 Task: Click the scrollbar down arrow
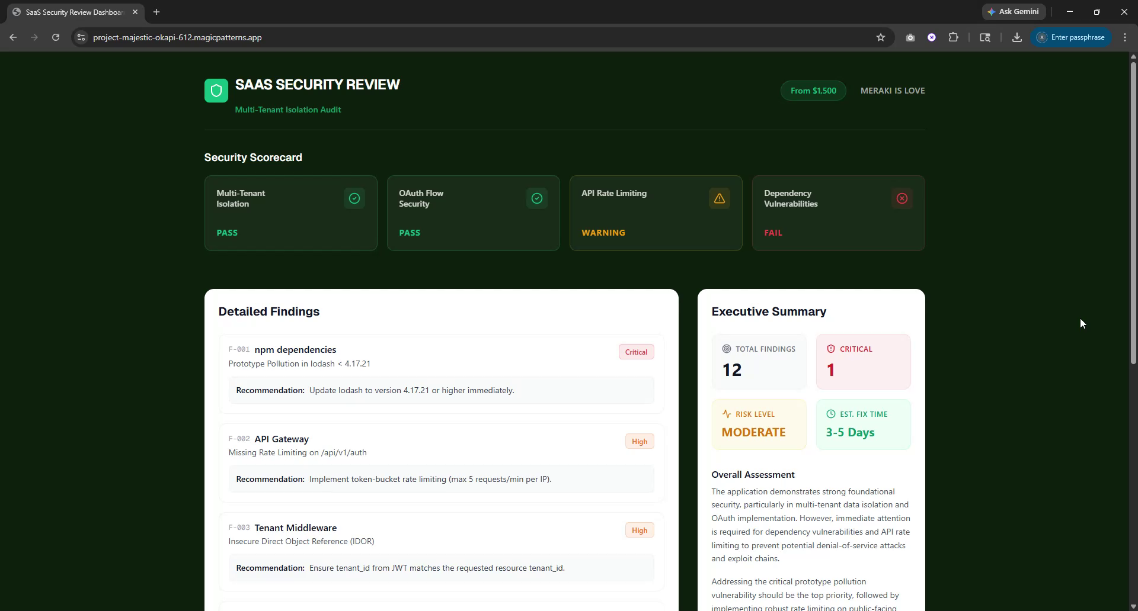[1133, 607]
